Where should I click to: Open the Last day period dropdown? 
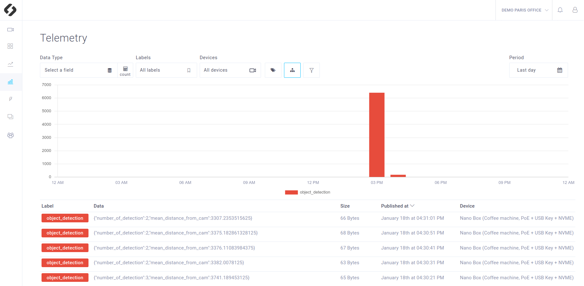tap(539, 70)
